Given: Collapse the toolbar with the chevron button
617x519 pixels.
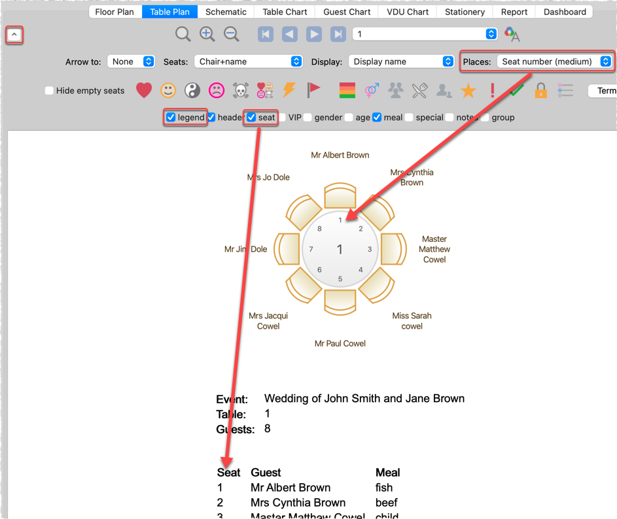Looking at the screenshot, I should [x=14, y=35].
